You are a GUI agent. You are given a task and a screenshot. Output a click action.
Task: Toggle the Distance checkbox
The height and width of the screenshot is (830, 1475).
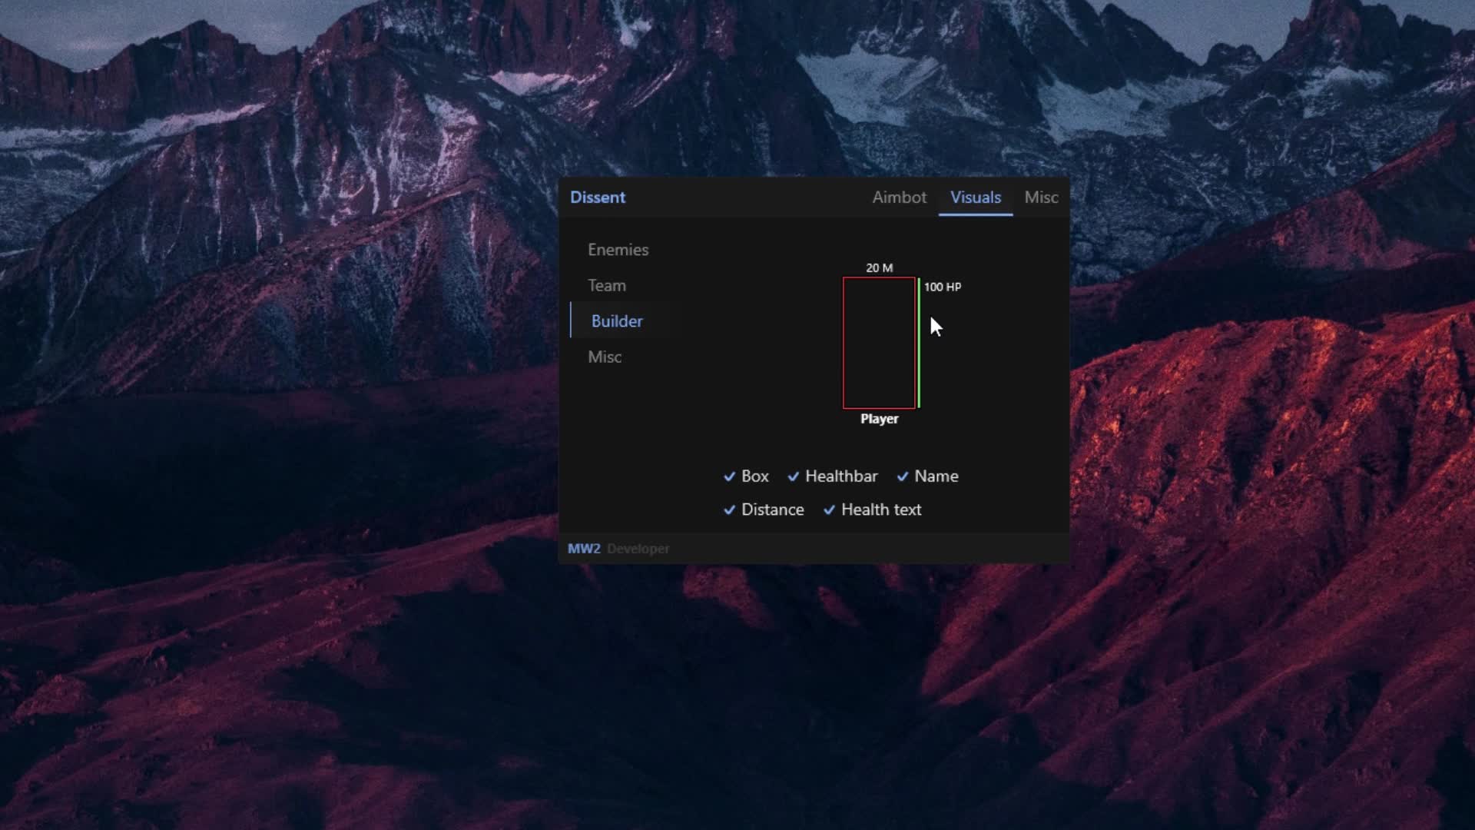[x=730, y=510]
